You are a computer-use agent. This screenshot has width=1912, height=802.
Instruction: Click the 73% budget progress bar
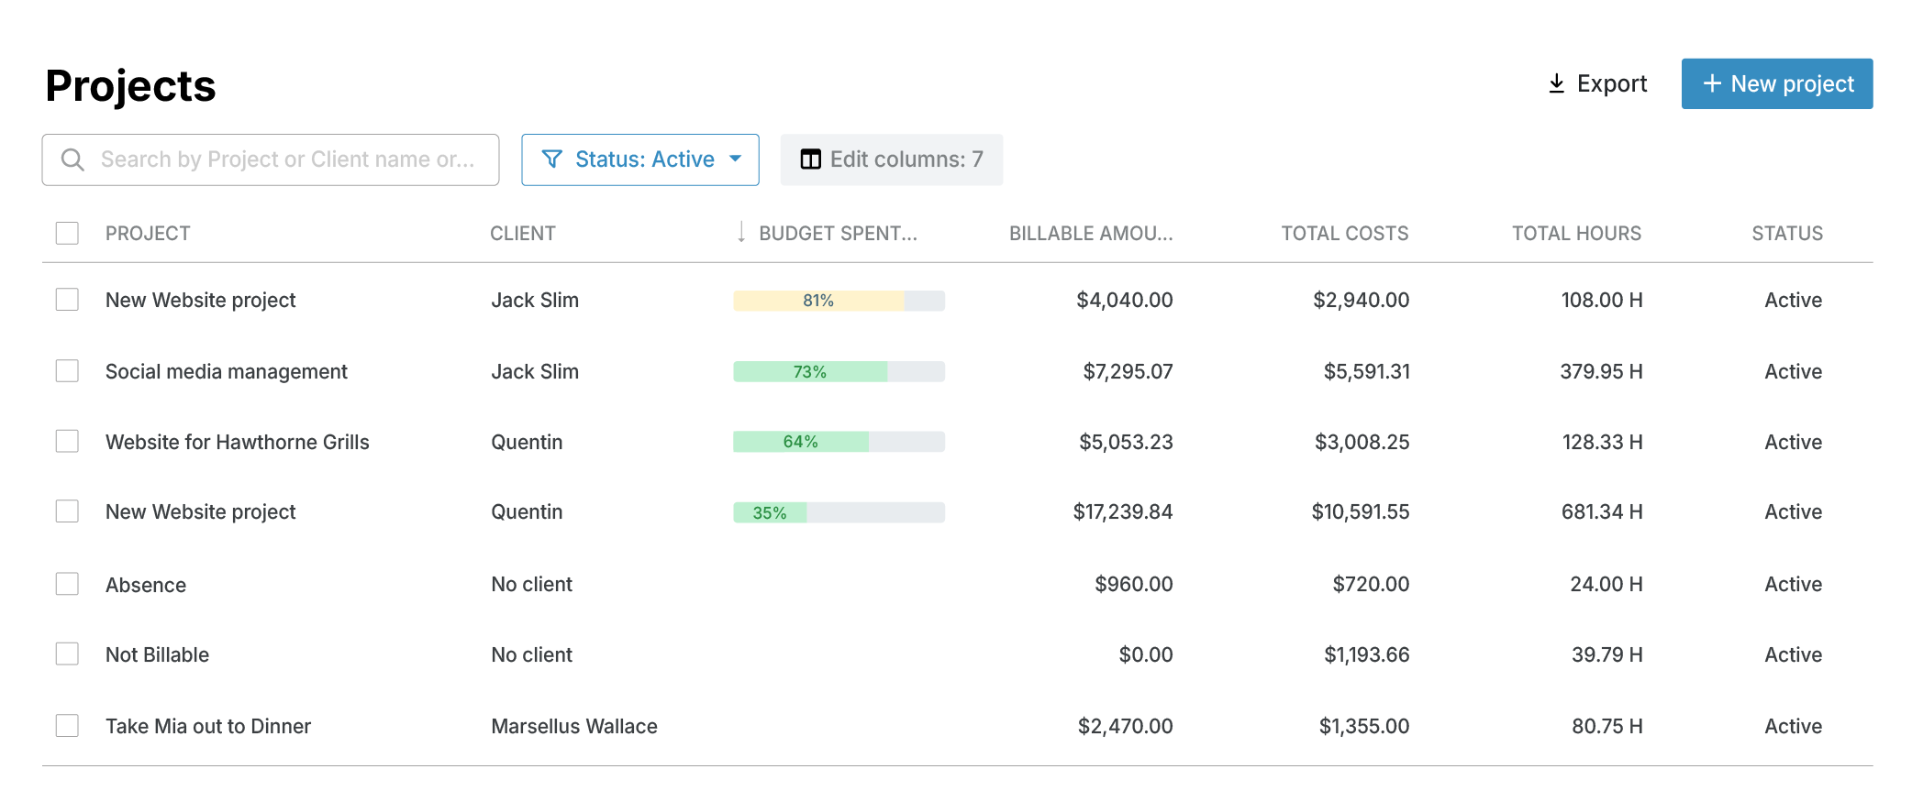click(x=839, y=371)
